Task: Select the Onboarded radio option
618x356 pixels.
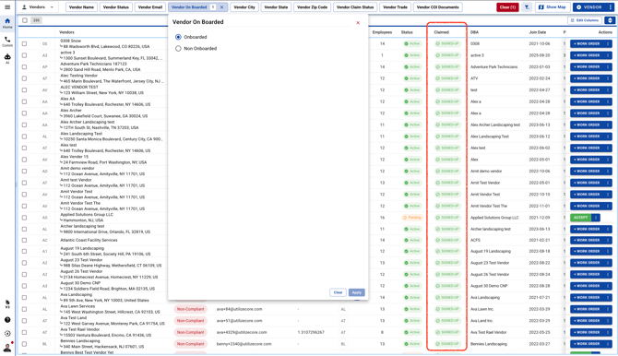Action: coord(178,37)
